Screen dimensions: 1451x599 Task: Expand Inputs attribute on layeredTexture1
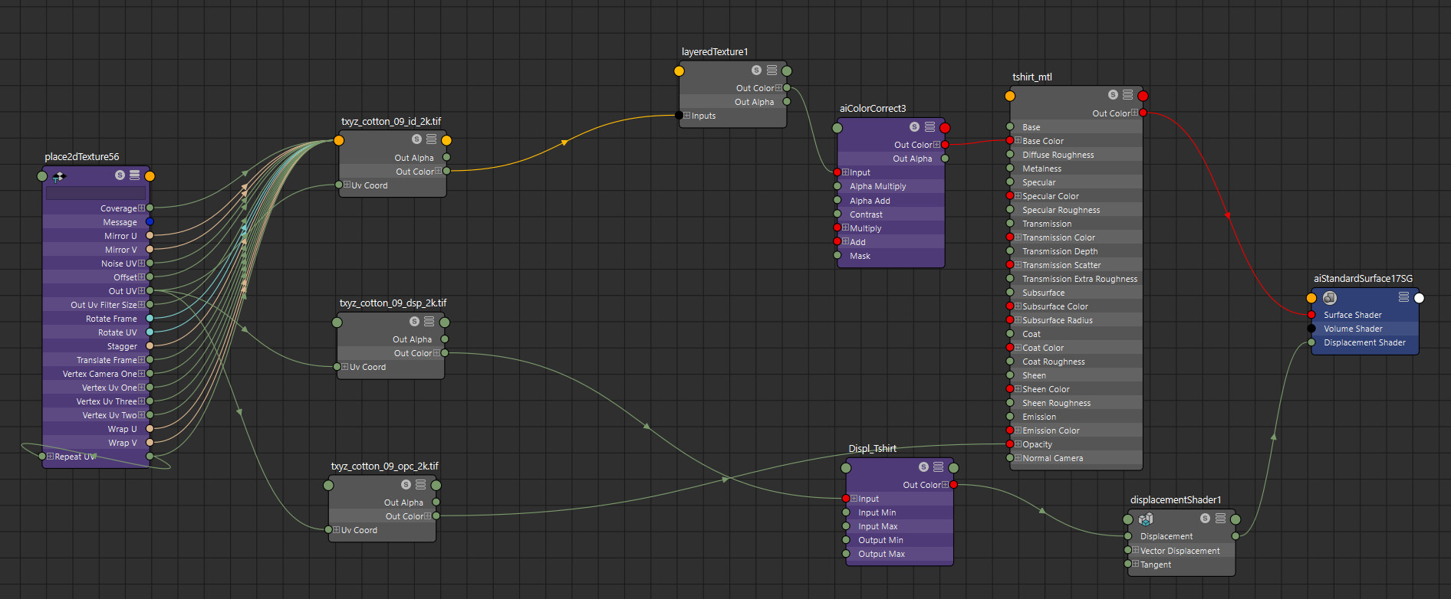687,116
